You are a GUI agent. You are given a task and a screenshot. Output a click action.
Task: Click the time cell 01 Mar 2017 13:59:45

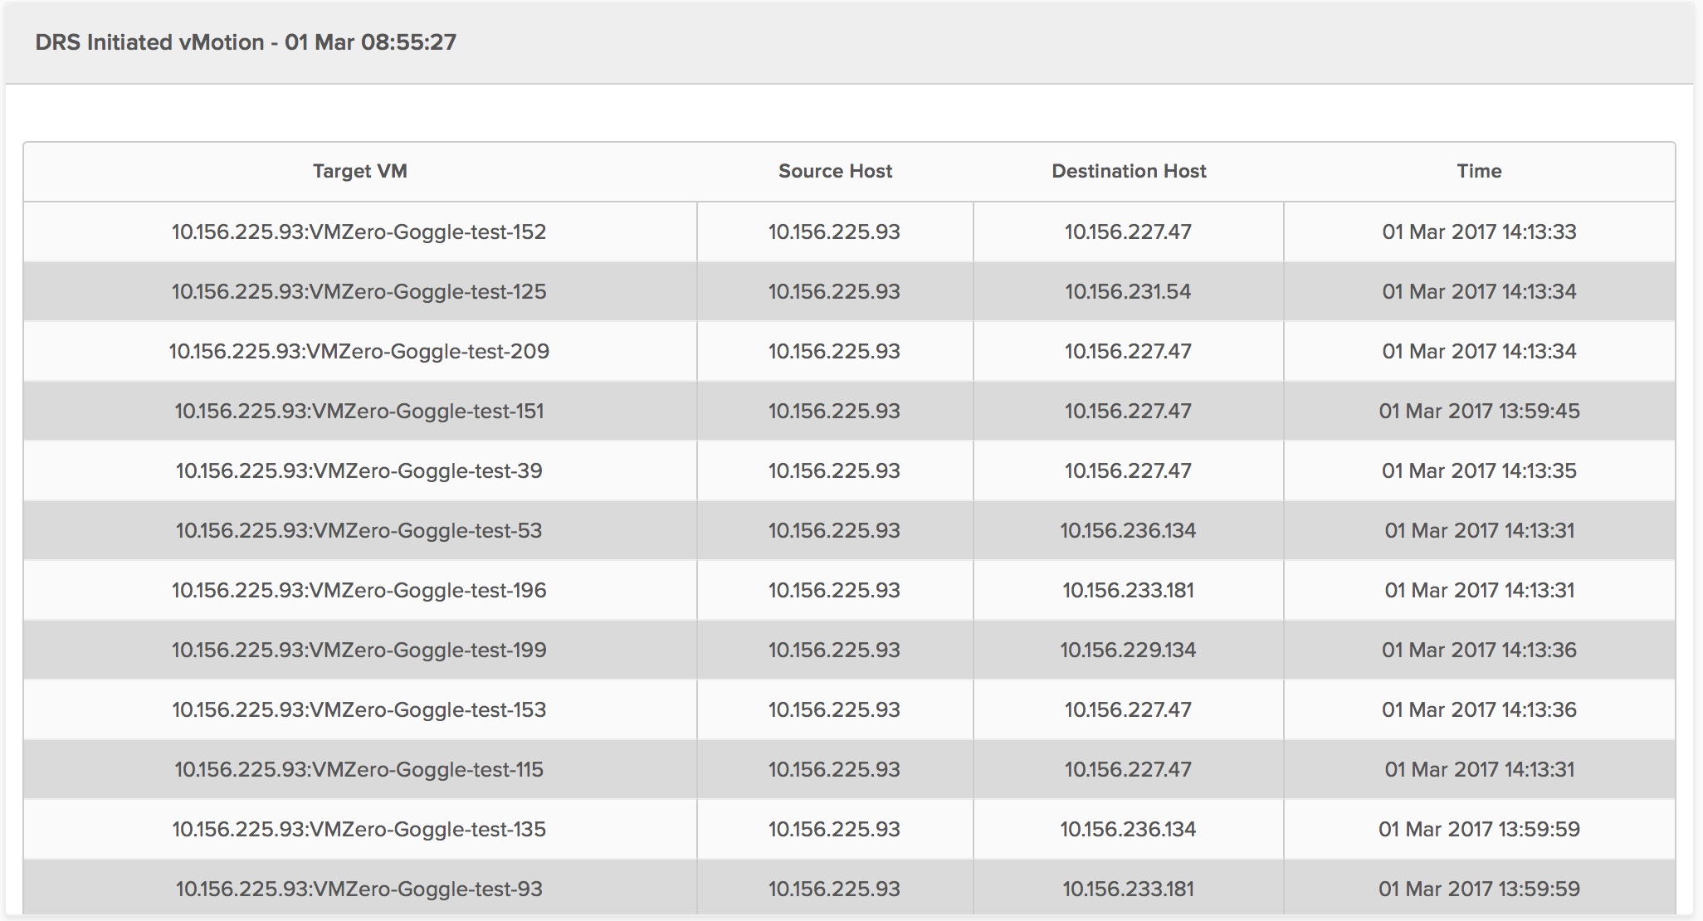click(1479, 411)
